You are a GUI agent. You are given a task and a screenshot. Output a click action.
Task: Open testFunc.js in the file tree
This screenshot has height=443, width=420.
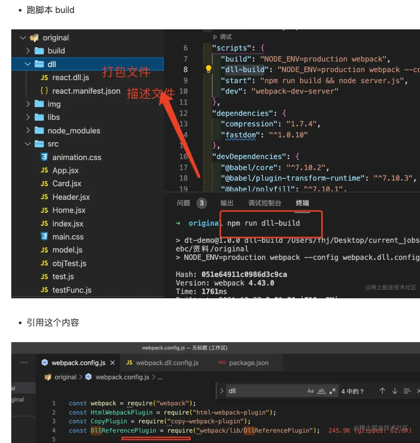(x=72, y=290)
